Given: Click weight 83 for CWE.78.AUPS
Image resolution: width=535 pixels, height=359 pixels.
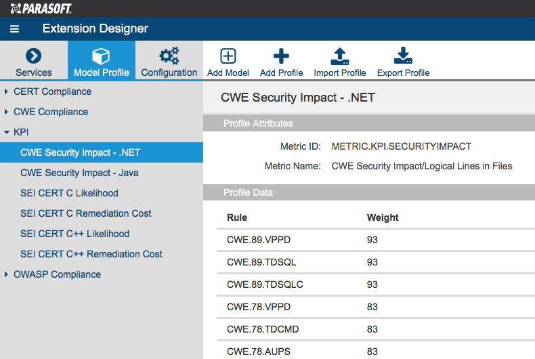Looking at the screenshot, I should (x=372, y=352).
